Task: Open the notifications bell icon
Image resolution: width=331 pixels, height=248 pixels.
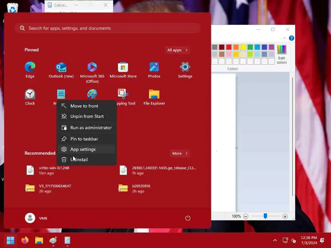Action: (x=322, y=240)
